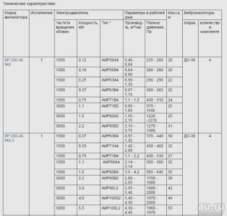
Task: Click the АИР90L2 motor type cell
Action: tap(111, 190)
